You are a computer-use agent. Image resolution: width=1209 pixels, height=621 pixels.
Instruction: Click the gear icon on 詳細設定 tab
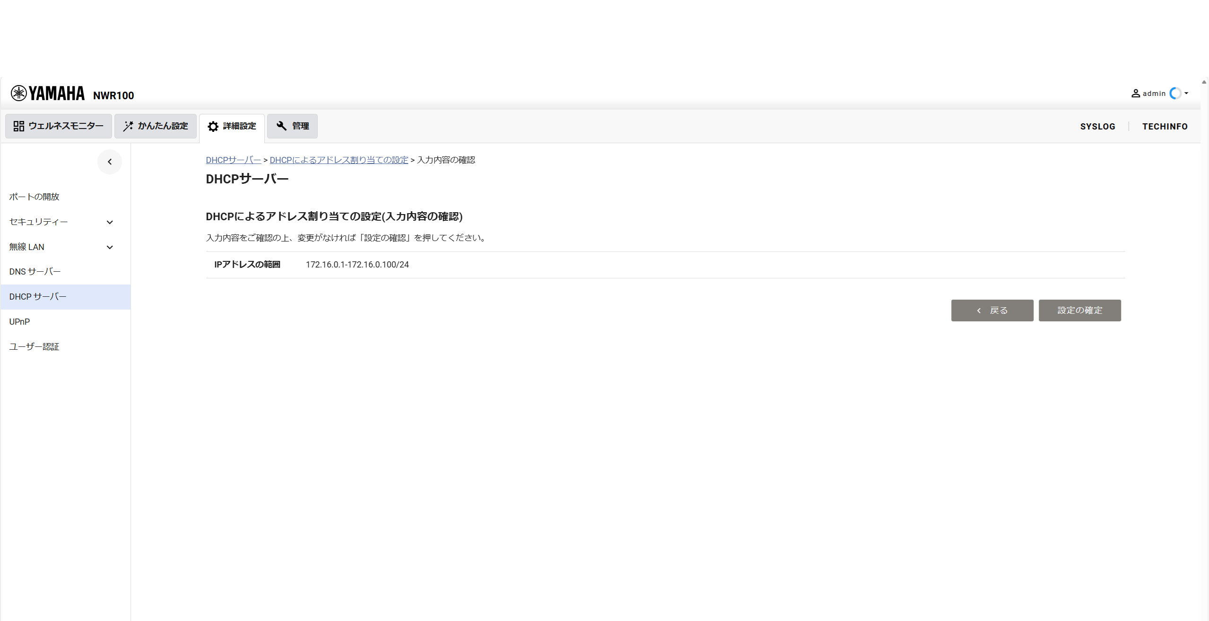coord(213,127)
